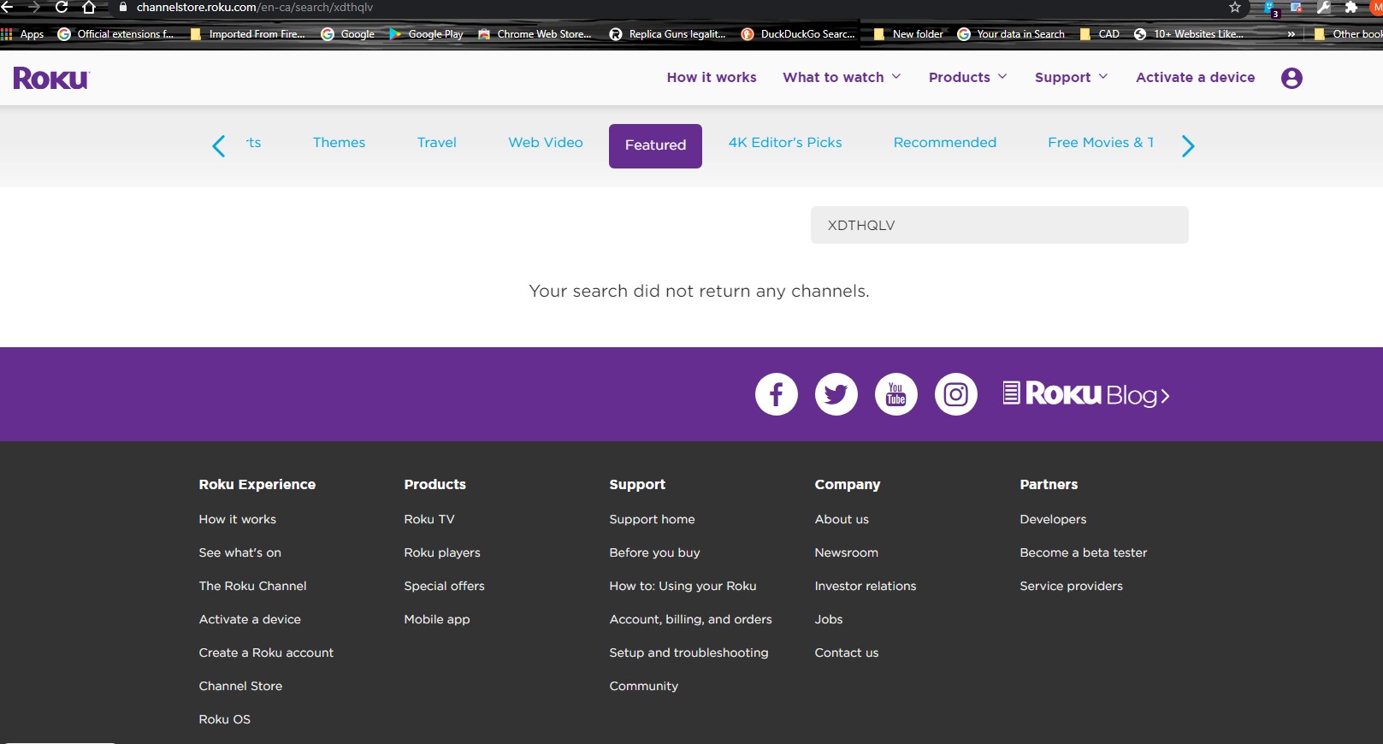Screen dimensions: 1383x744
Task: Select the Travel category tab
Action: 437,143
